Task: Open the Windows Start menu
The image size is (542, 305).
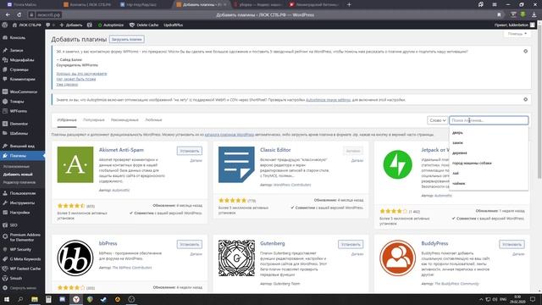Action: click(x=6, y=299)
